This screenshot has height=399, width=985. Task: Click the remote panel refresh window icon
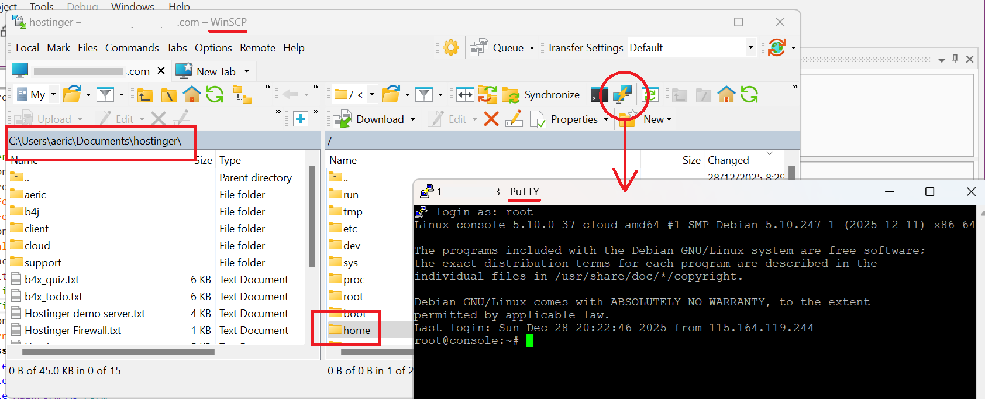[650, 94]
